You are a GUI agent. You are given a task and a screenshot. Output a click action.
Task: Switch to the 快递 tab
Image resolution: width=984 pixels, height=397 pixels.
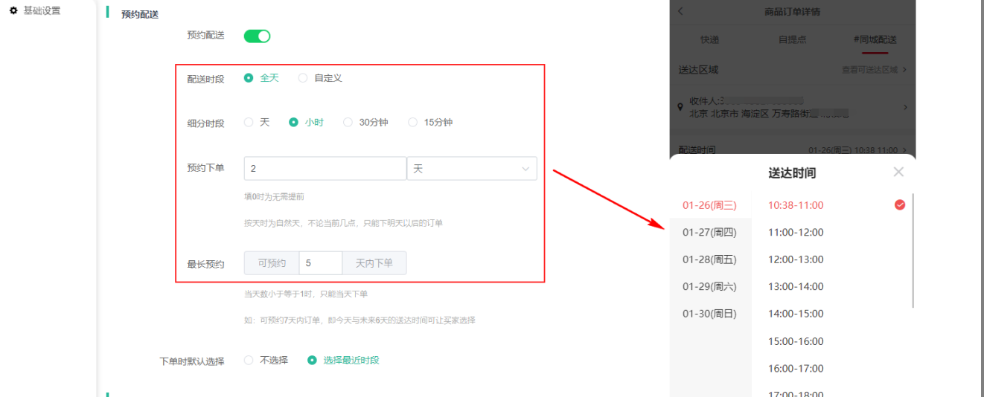(709, 40)
